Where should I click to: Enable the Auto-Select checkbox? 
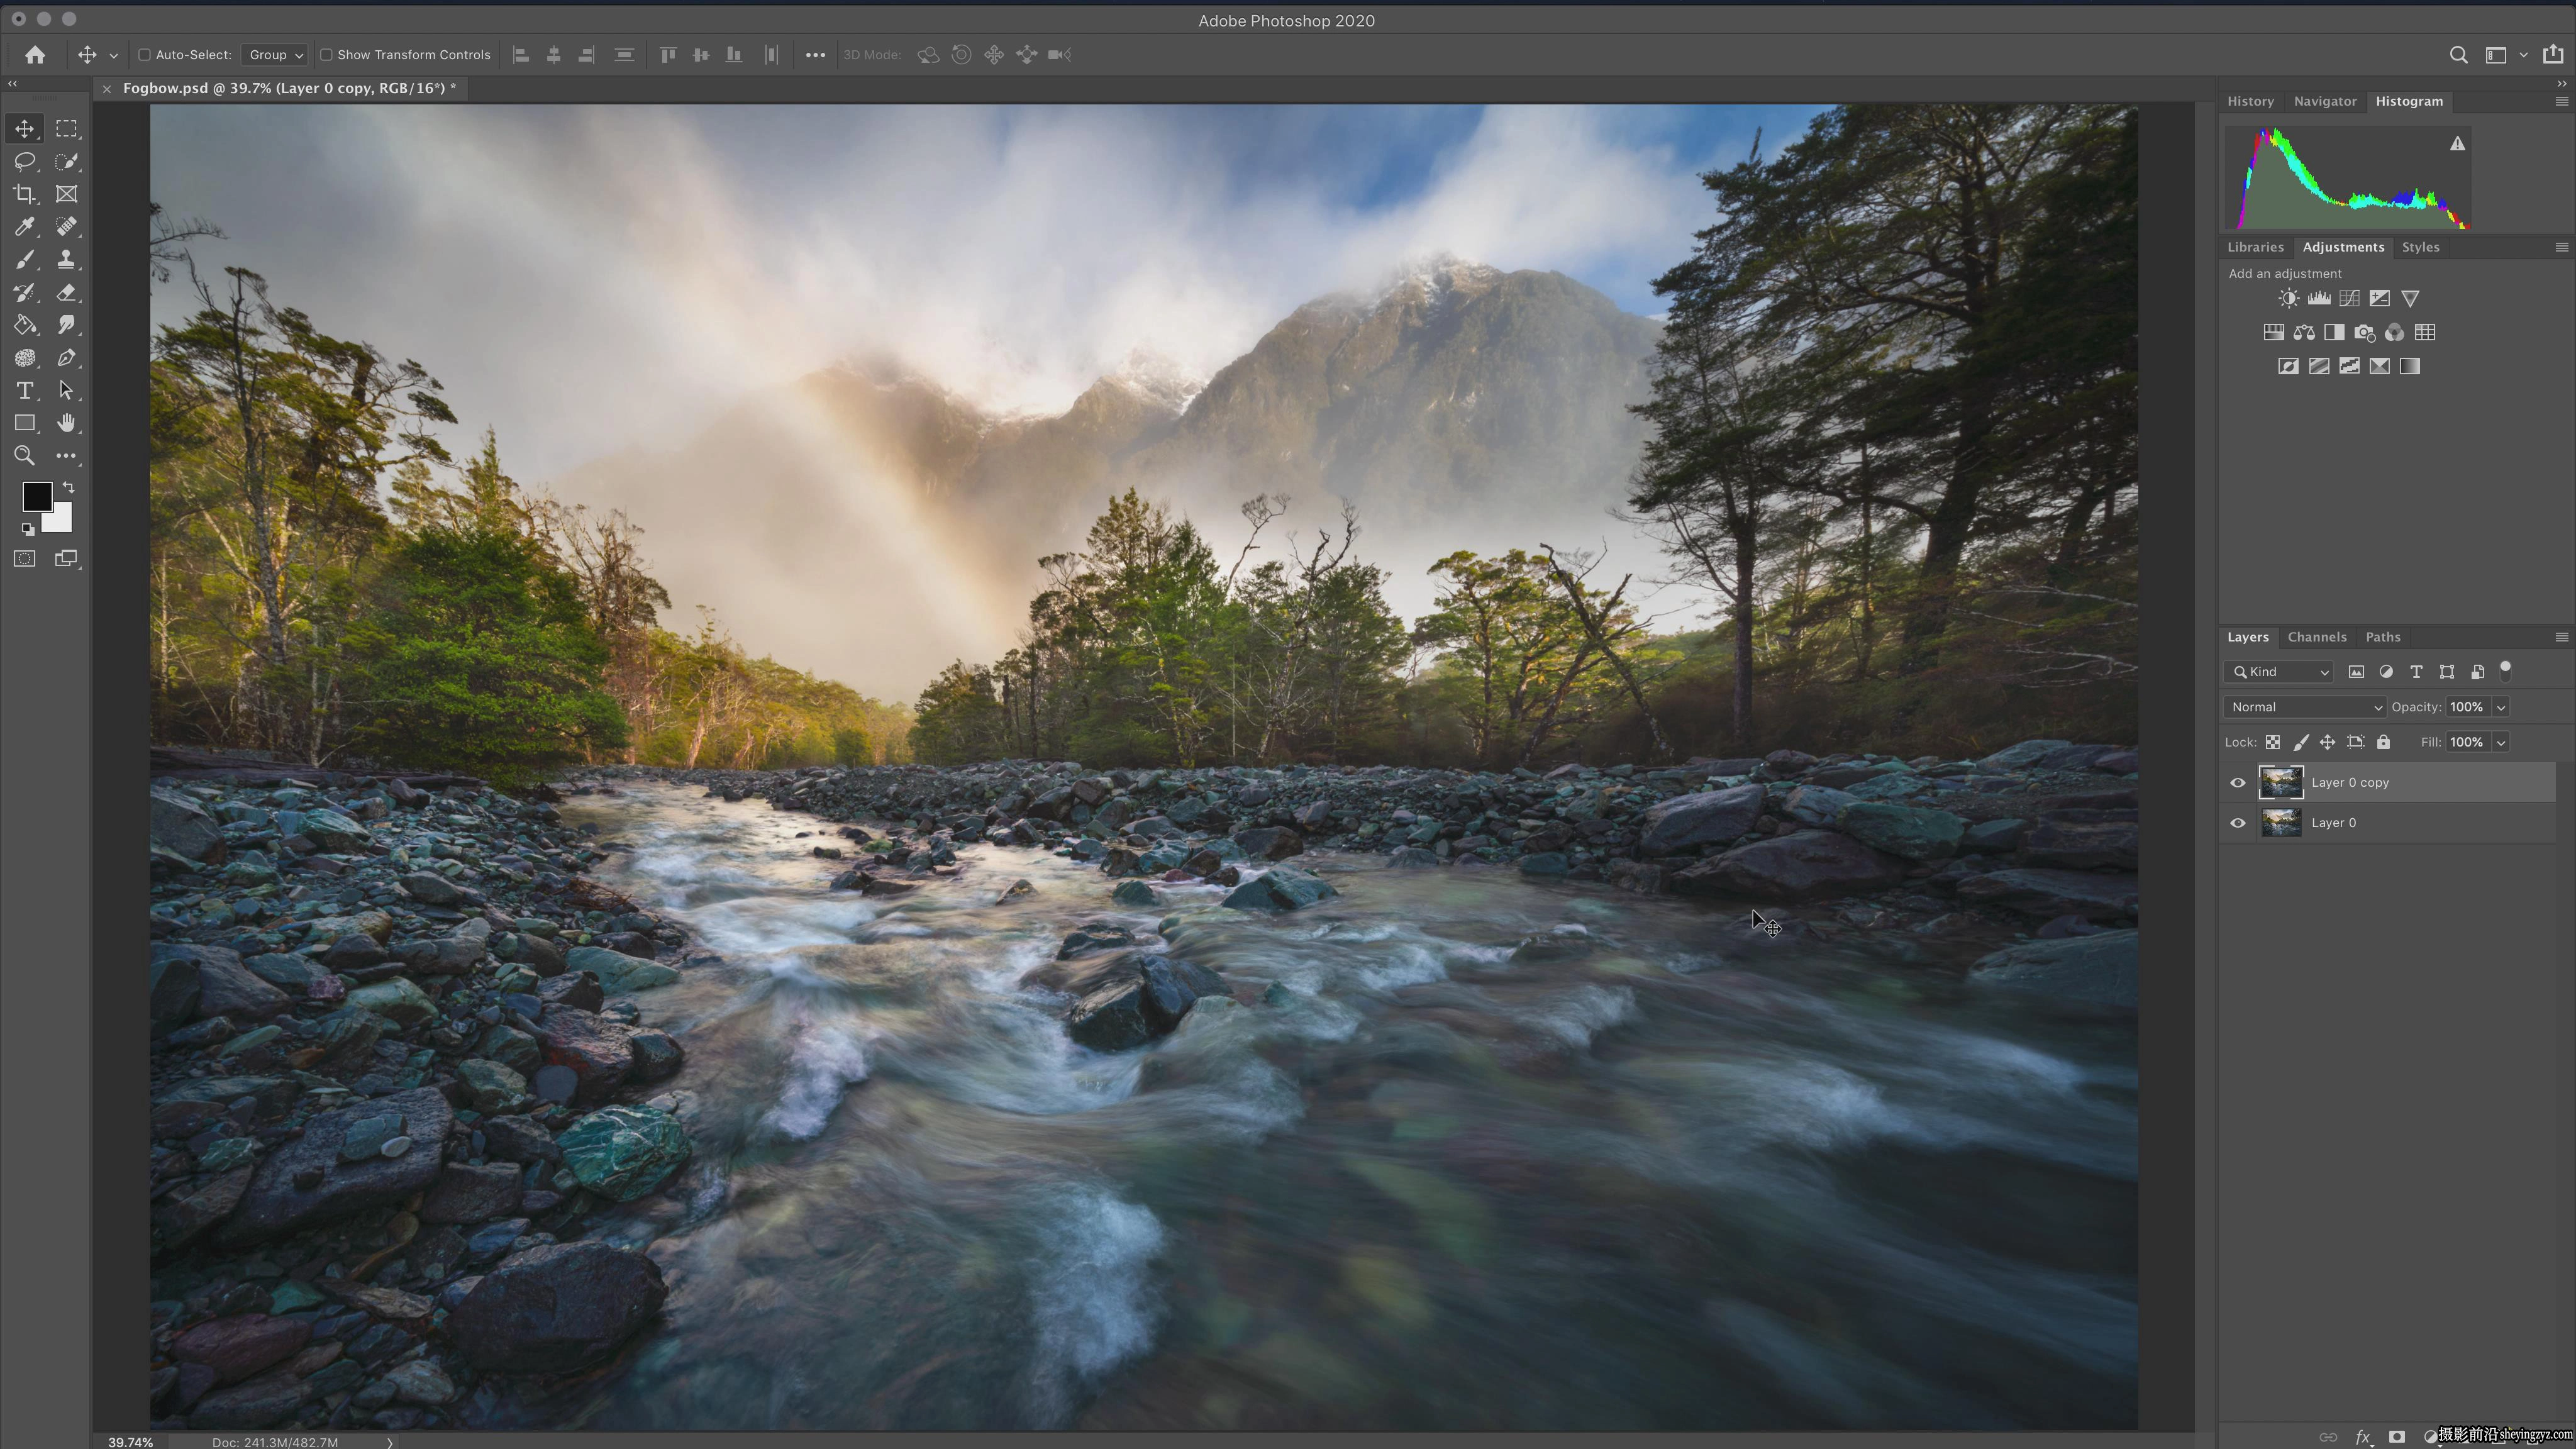tap(144, 55)
